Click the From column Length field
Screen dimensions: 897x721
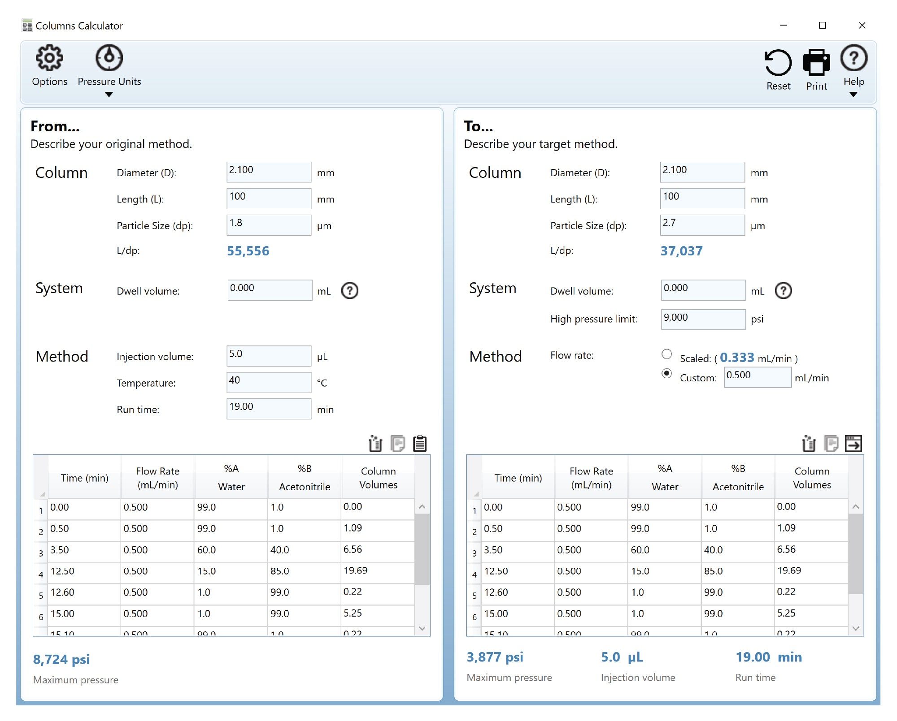click(269, 199)
